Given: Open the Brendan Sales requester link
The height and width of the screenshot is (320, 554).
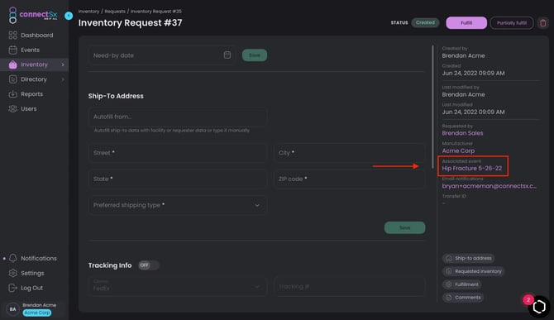Looking at the screenshot, I should point(462,133).
